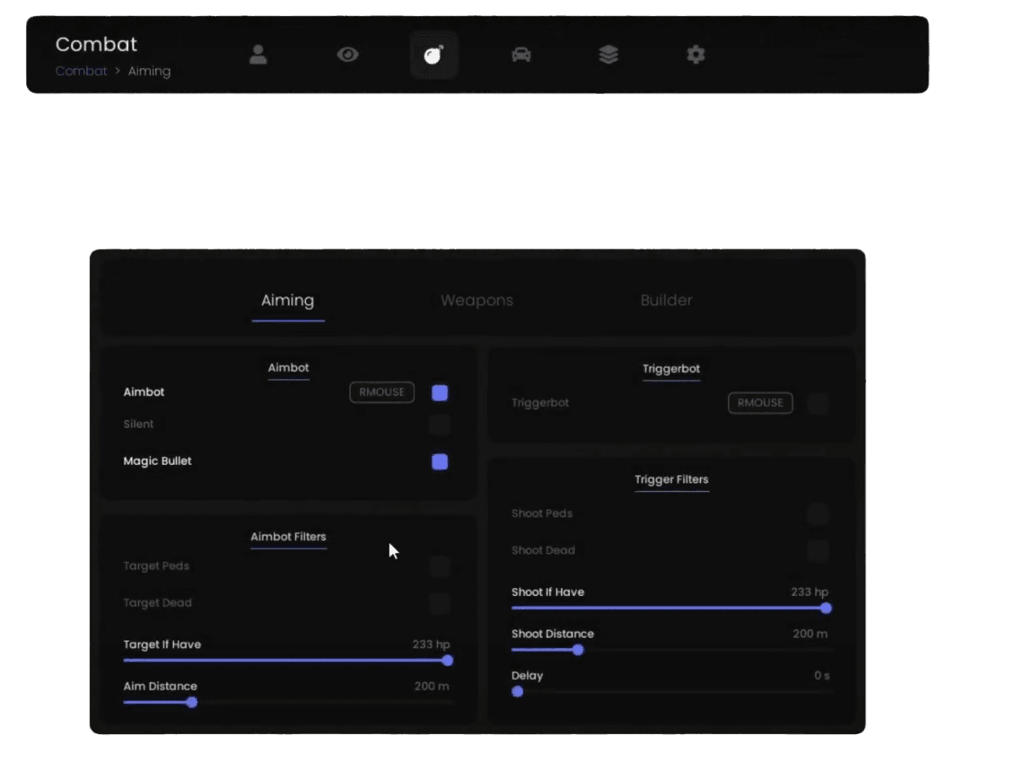Open the visuals section eye icon
1016x769 pixels.
348,54
